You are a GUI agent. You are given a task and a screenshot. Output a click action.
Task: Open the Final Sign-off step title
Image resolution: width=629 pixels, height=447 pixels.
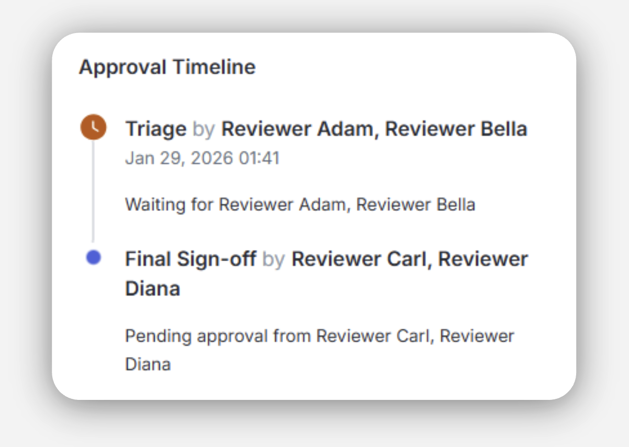(190, 259)
